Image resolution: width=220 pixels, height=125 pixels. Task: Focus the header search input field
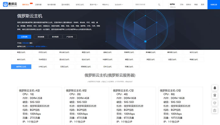tap(146, 5)
